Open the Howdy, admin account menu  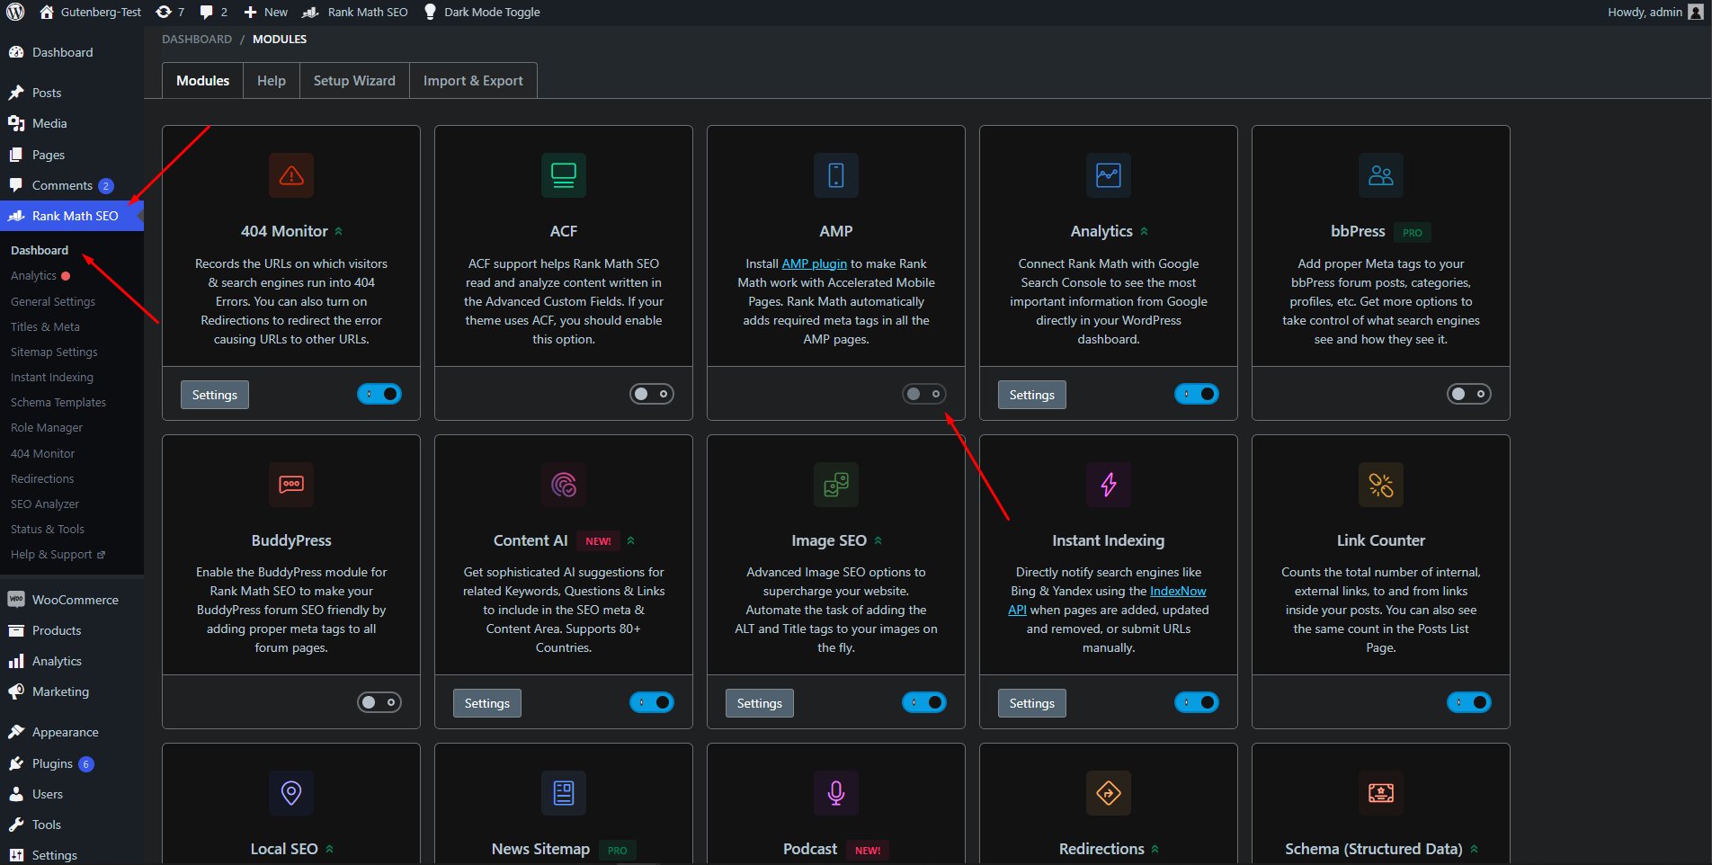[x=1654, y=12]
